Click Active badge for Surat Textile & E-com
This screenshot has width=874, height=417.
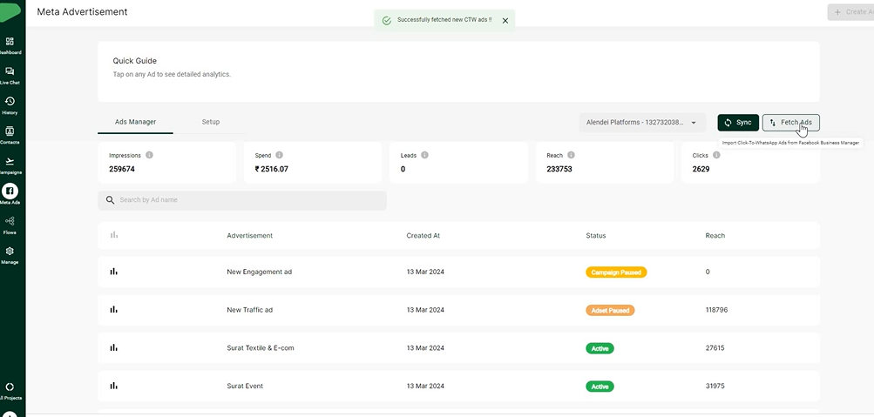click(x=600, y=348)
